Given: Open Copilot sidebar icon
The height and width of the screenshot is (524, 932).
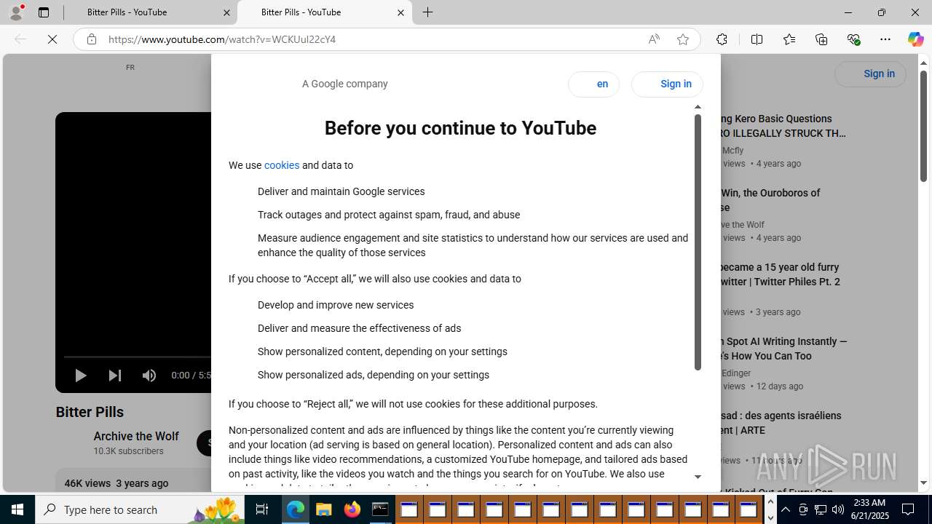Looking at the screenshot, I should point(915,39).
